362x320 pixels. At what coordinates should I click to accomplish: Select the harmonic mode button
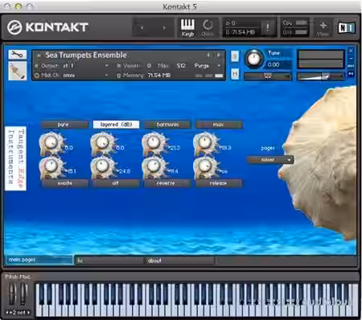click(167, 125)
